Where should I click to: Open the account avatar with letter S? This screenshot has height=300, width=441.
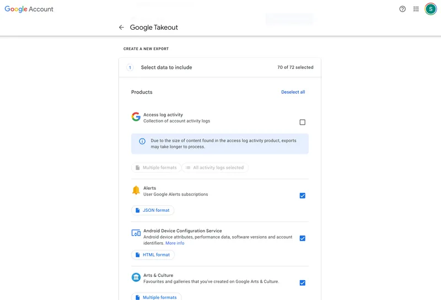tap(431, 9)
